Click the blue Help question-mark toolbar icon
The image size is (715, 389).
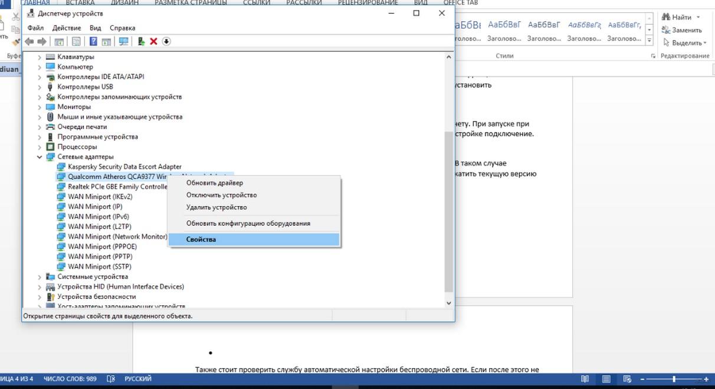pos(93,41)
